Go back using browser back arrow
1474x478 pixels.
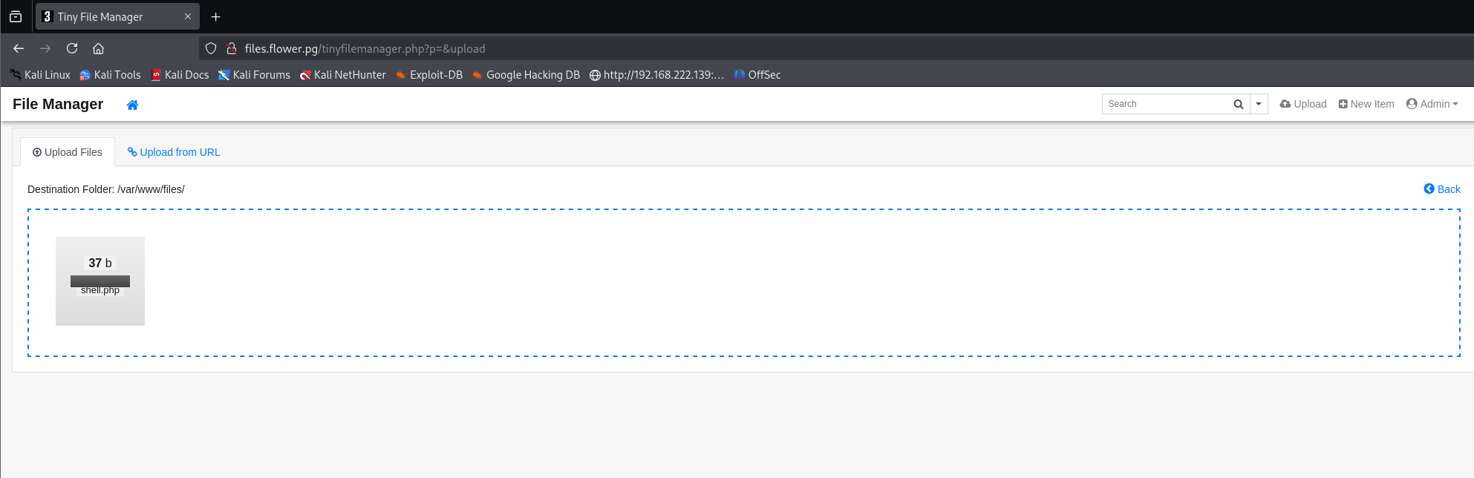tap(19, 48)
